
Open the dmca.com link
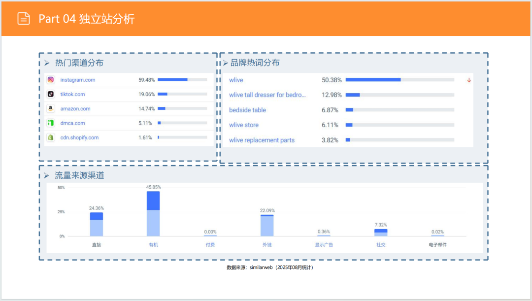click(x=72, y=123)
